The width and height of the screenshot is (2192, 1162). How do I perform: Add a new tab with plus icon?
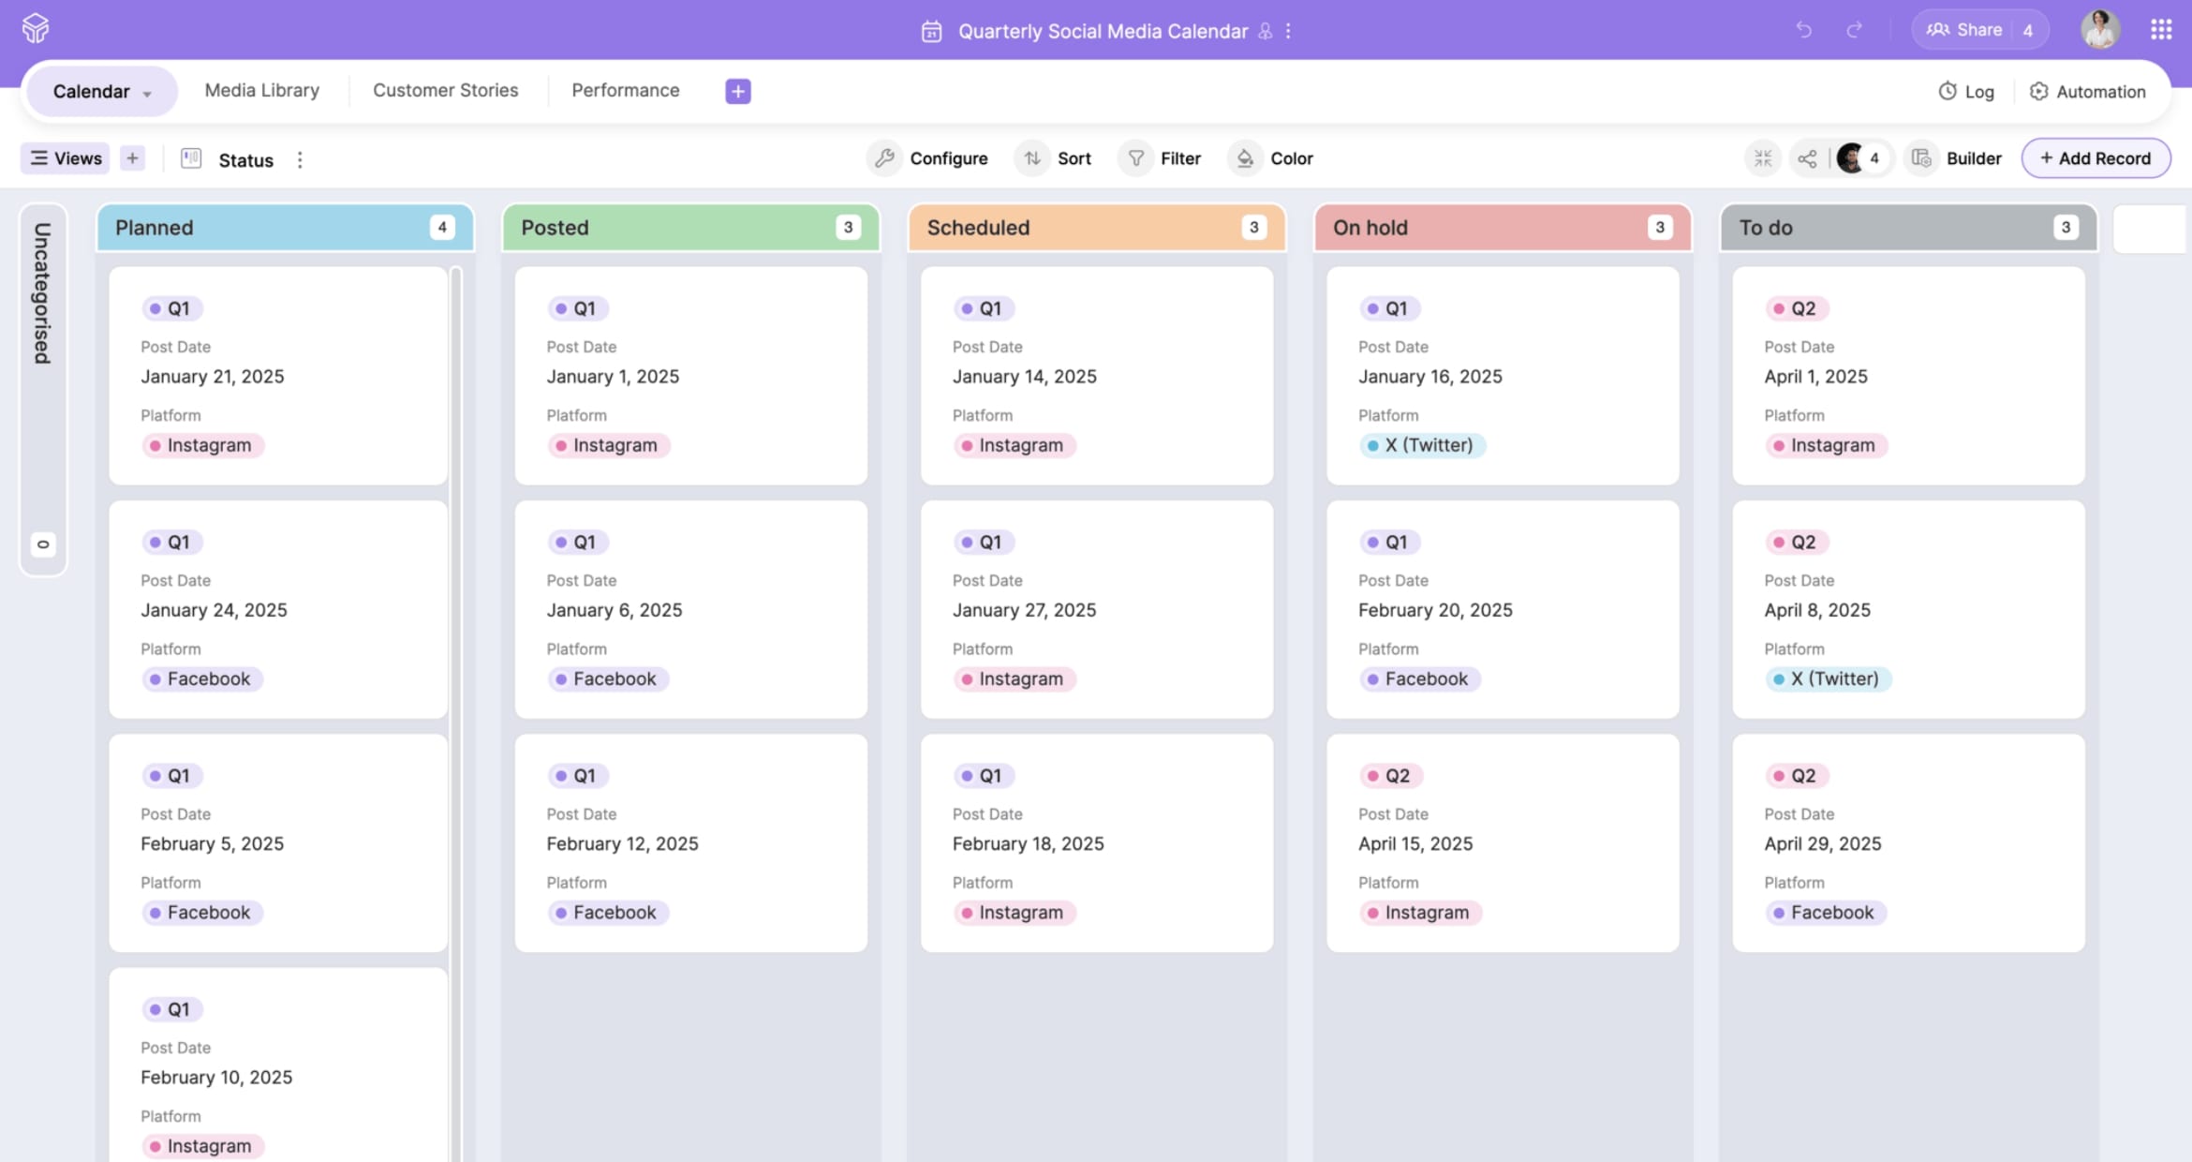pyautogui.click(x=738, y=91)
